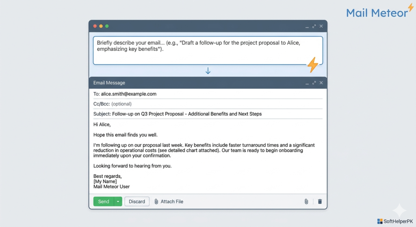Click the Cc/Bcc optional field
Image resolution: width=416 pixels, height=227 pixels.
208,104
